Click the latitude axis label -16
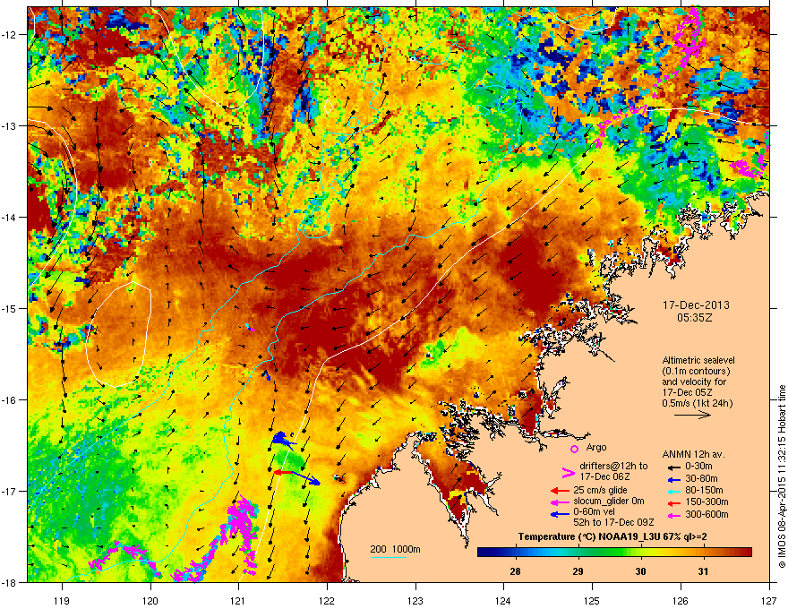This screenshot has width=788, height=609. click(x=9, y=400)
